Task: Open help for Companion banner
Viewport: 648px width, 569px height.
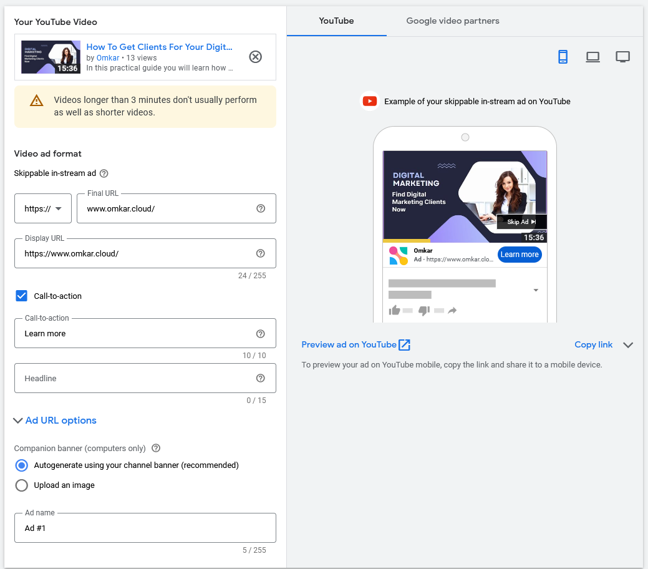Action: click(x=156, y=448)
